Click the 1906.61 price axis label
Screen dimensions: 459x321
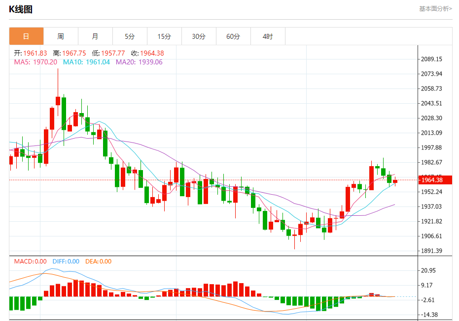tap(431, 236)
